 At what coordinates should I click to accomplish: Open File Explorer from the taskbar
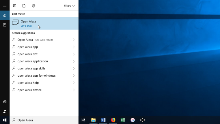93,120
